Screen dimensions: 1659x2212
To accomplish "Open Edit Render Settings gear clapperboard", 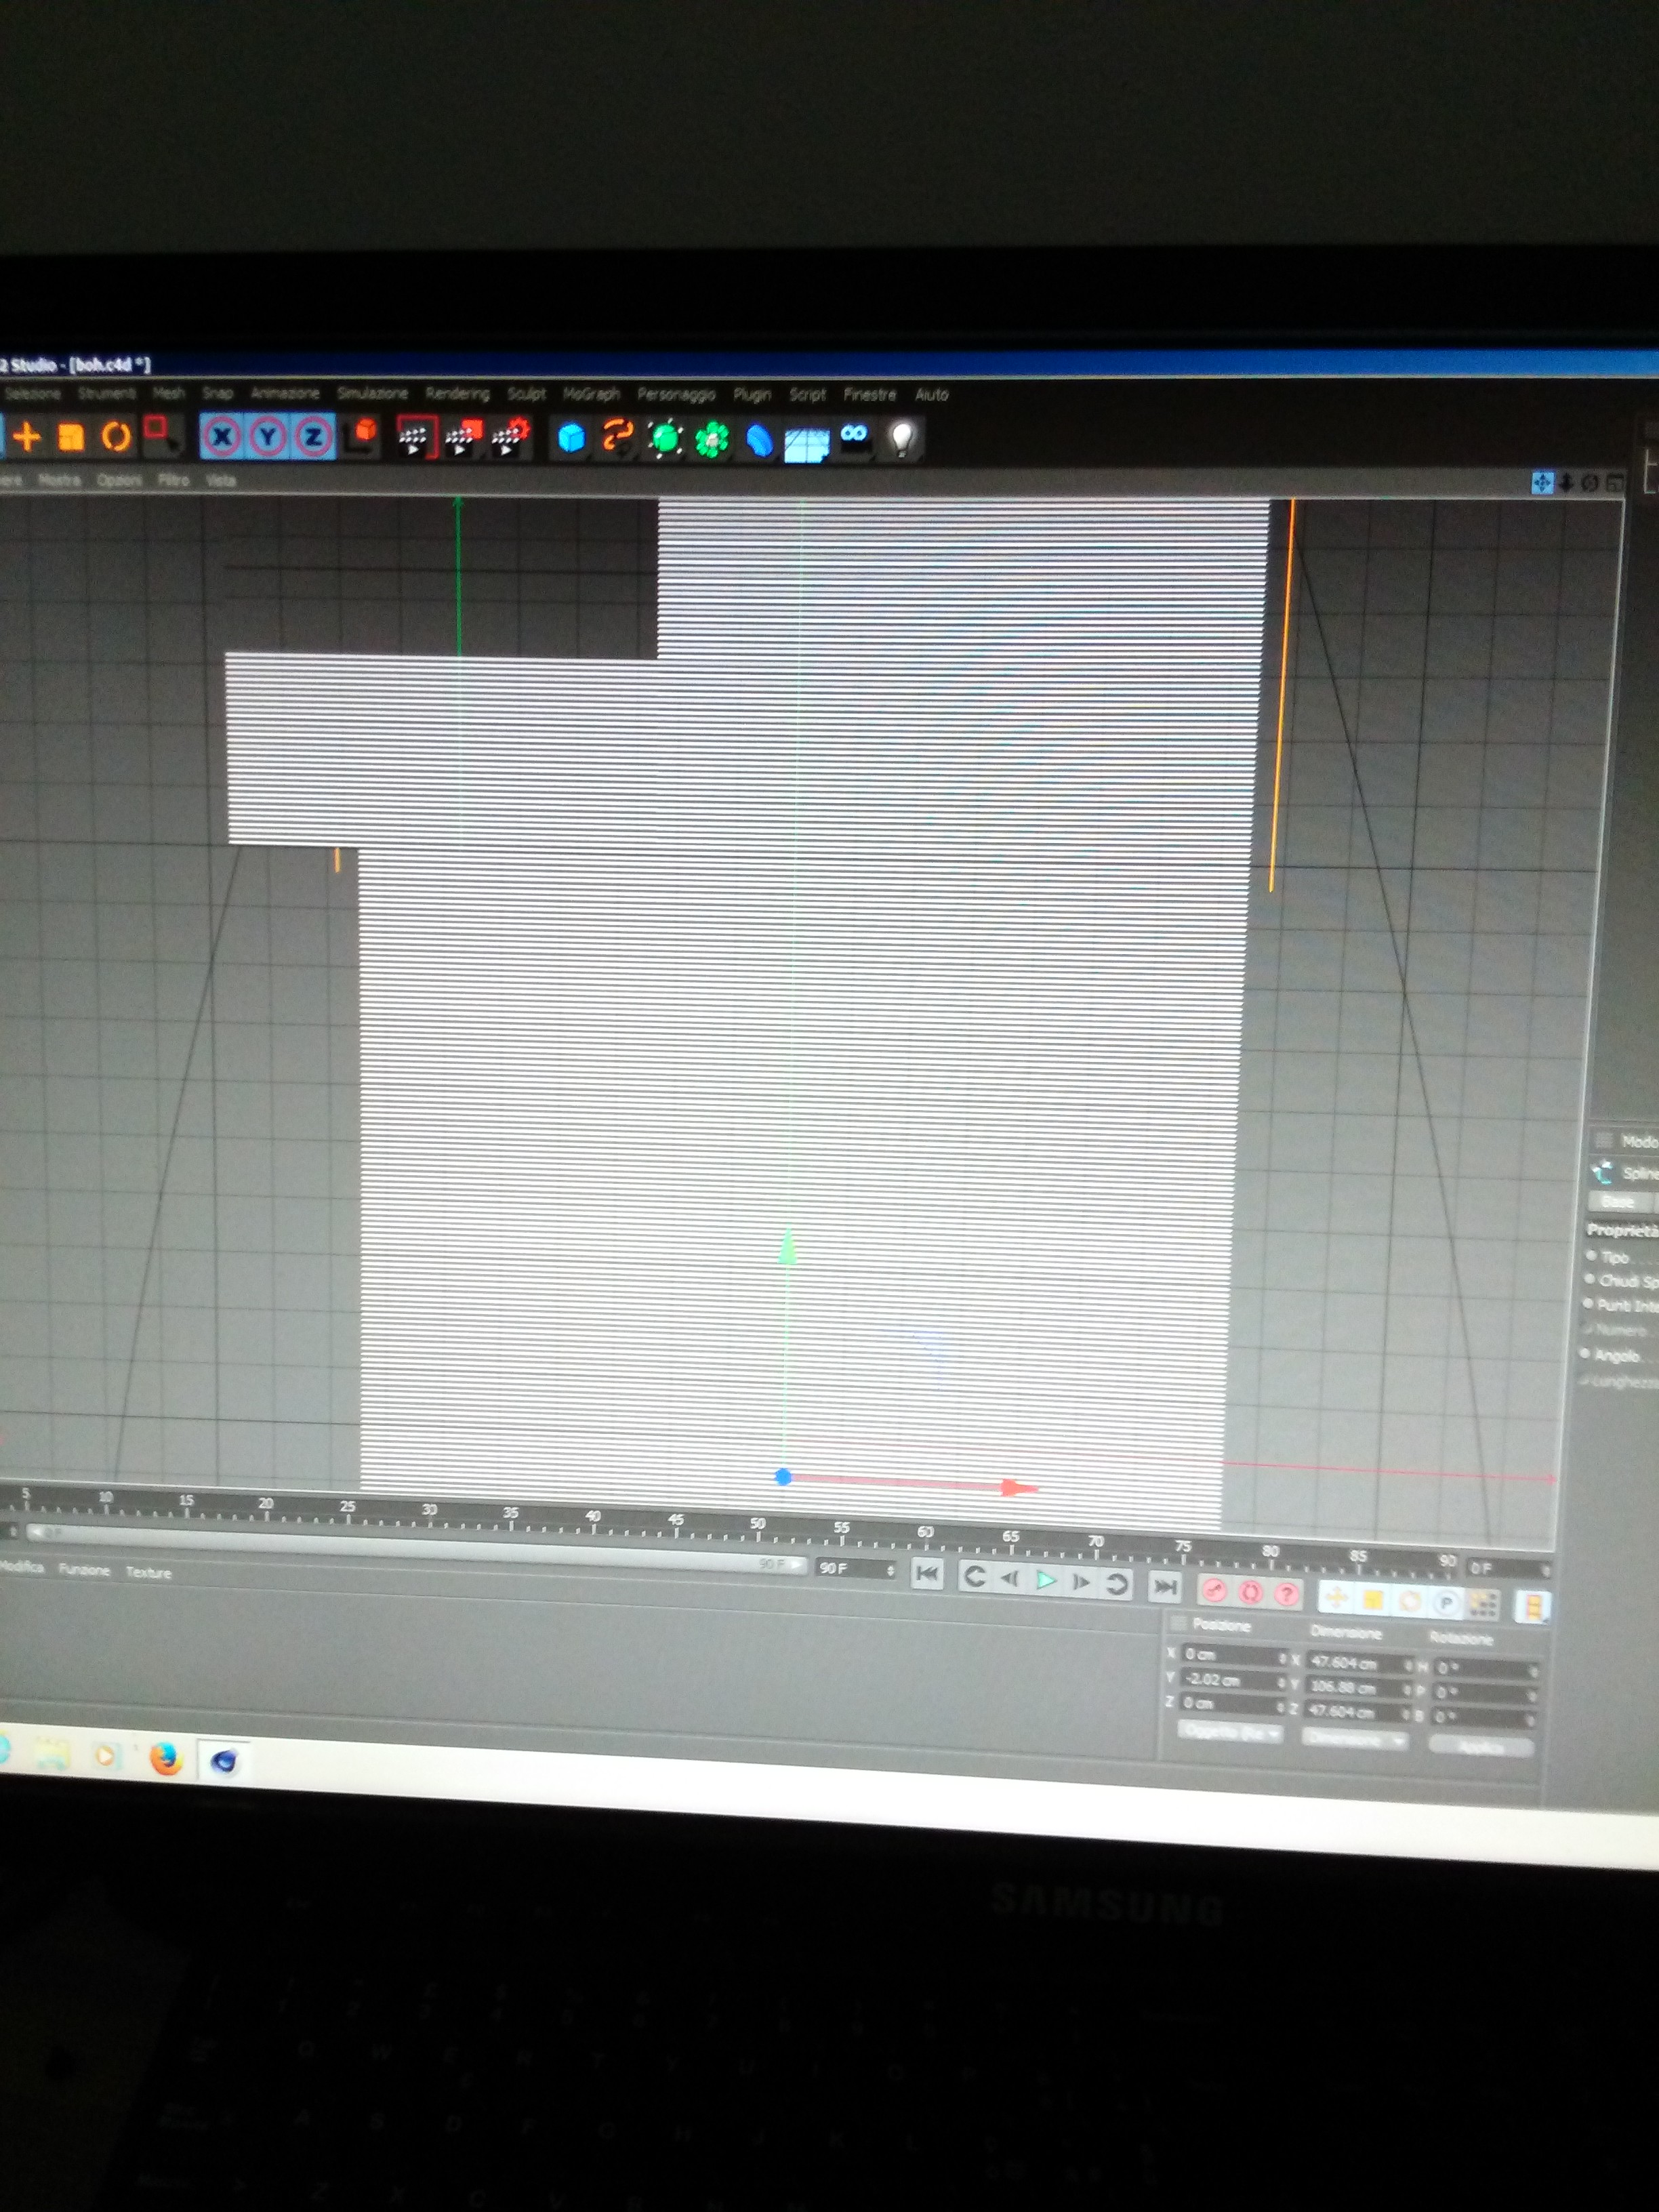I will [510, 438].
